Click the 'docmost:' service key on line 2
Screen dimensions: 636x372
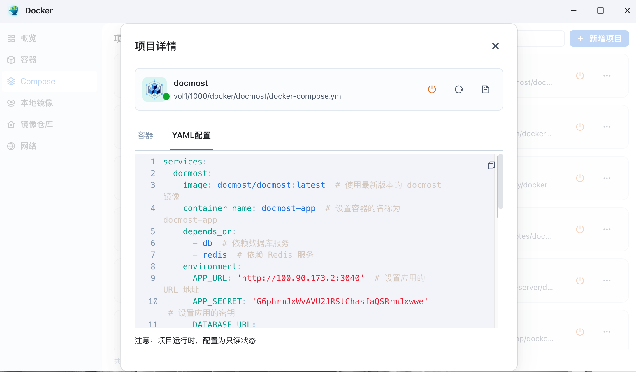click(x=192, y=173)
